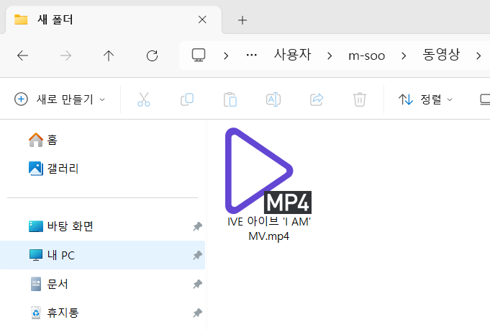Image resolution: width=490 pixels, height=330 pixels.
Task: Open 갤러리 in the navigation pane
Action: click(x=53, y=169)
